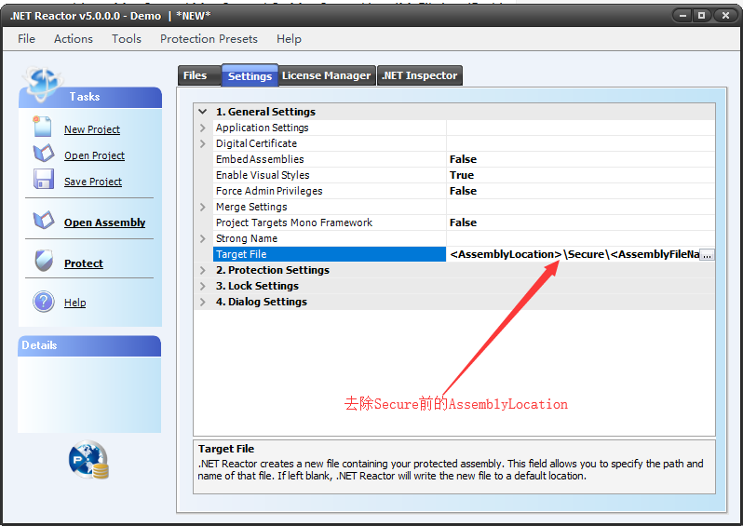Viewport: 743px width, 526px height.
Task: Switch to the License Manager tab
Action: click(x=327, y=75)
